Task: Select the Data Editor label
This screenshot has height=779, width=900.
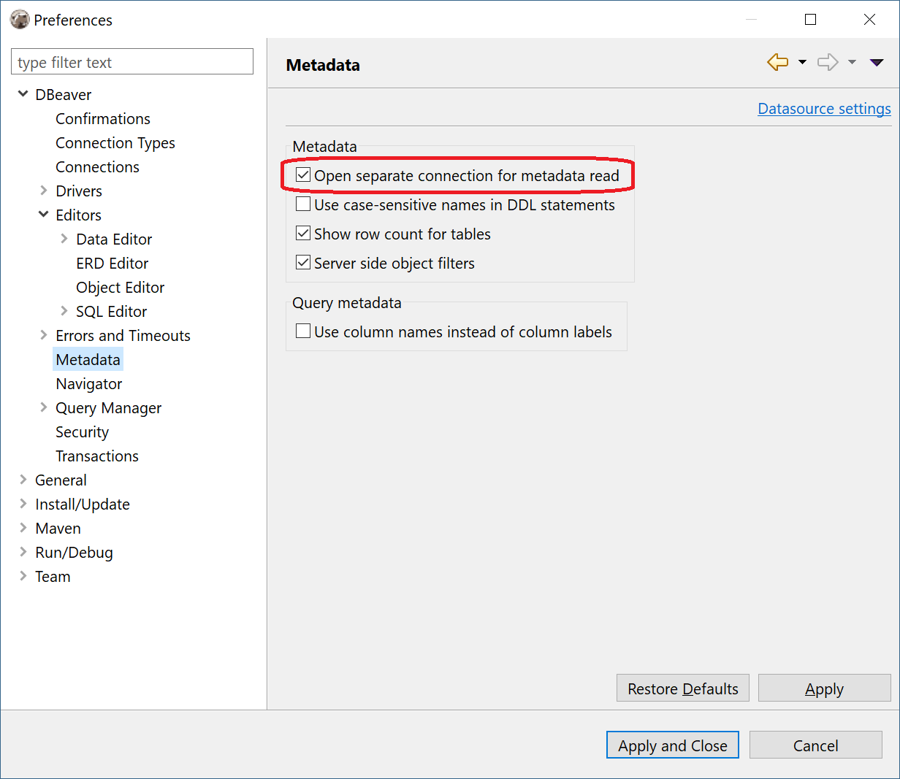Action: click(x=114, y=239)
